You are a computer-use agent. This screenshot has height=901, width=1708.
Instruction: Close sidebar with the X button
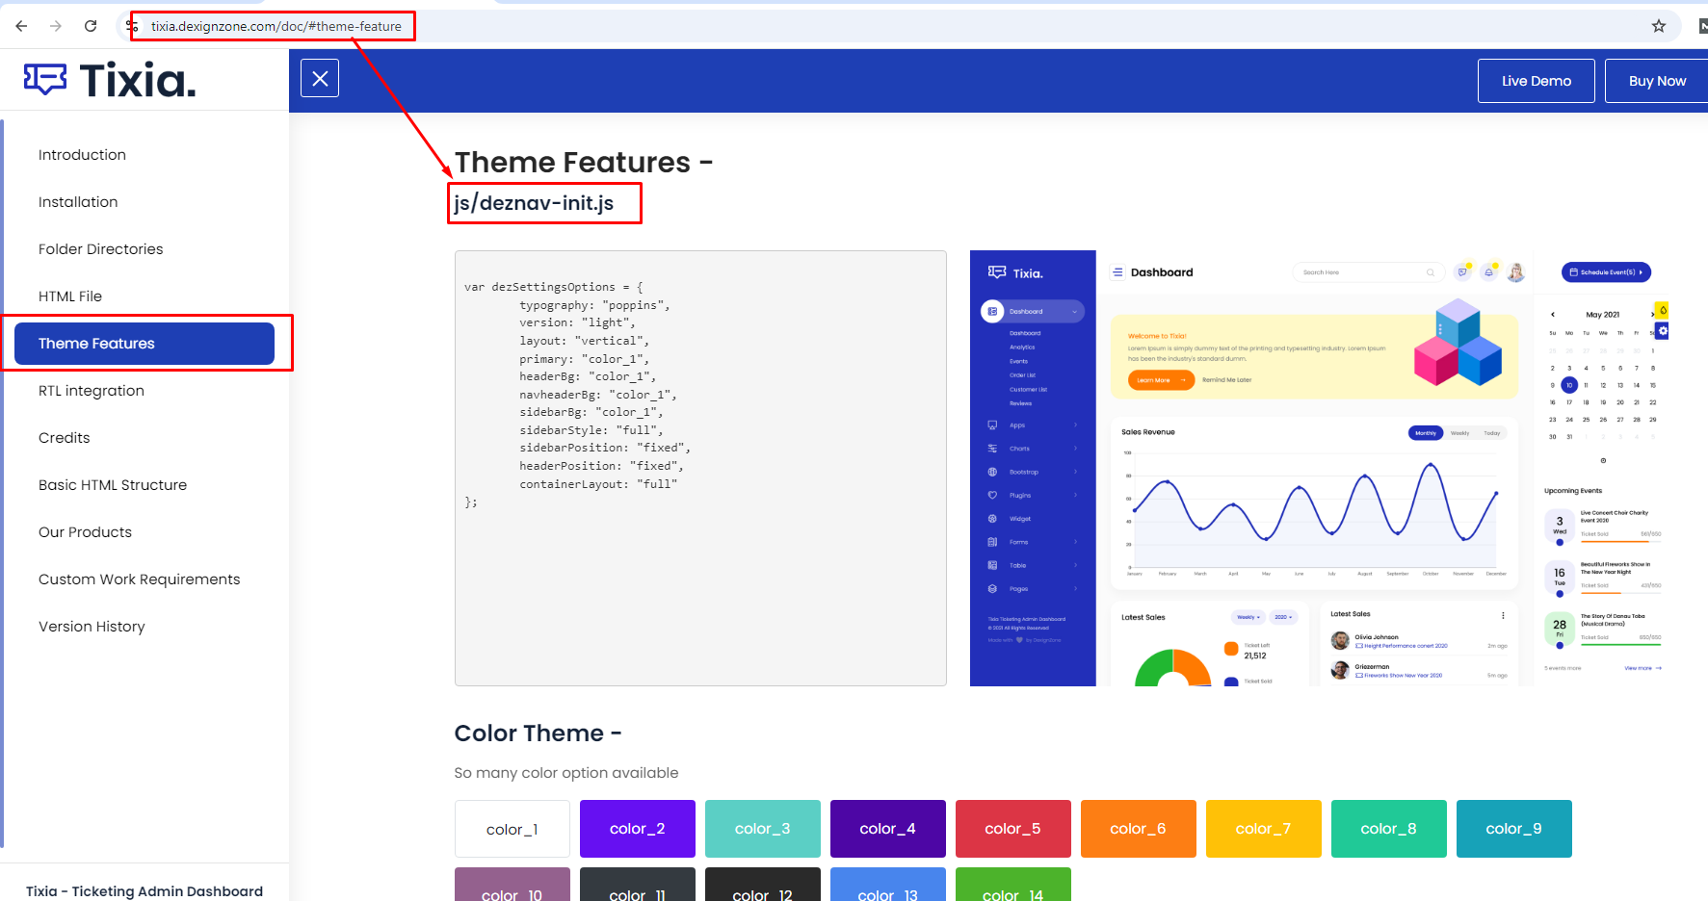click(320, 78)
